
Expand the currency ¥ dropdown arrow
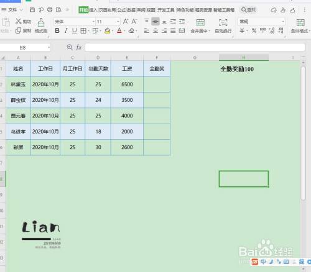click(x=247, y=31)
